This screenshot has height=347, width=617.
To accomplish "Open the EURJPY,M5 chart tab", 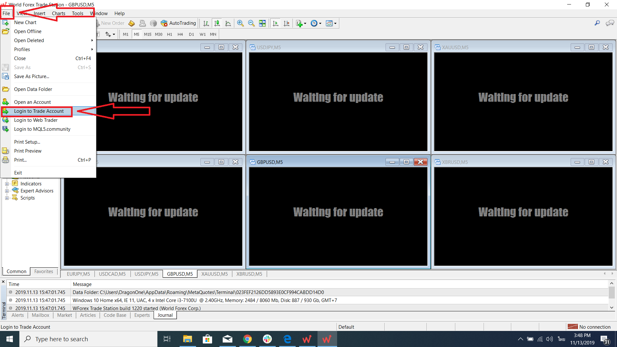I will pos(78,274).
